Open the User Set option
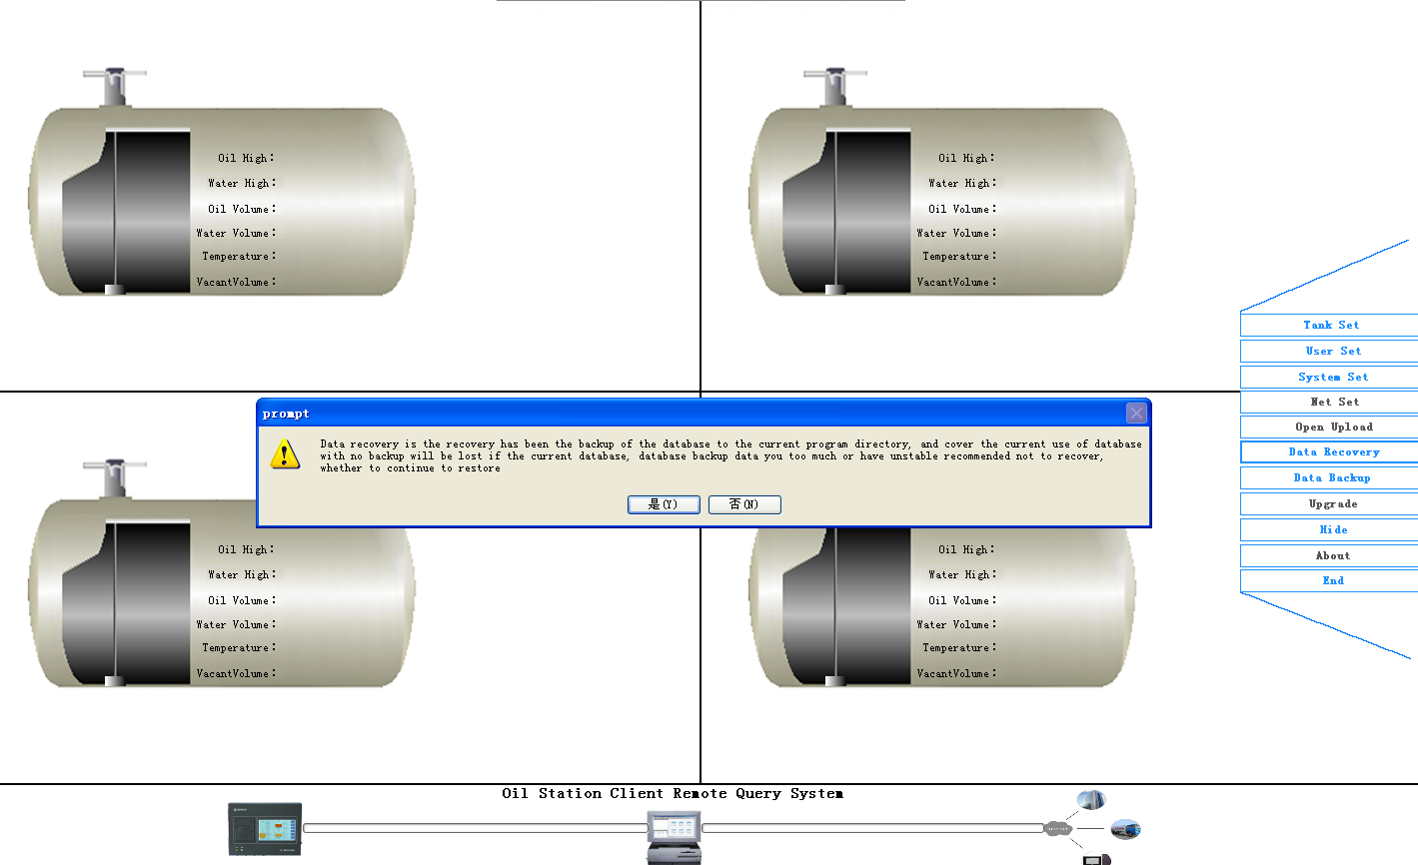 pyautogui.click(x=1330, y=351)
